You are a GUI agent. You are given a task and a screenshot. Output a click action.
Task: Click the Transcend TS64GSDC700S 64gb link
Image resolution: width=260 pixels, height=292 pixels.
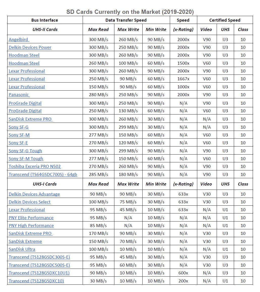click(43, 174)
